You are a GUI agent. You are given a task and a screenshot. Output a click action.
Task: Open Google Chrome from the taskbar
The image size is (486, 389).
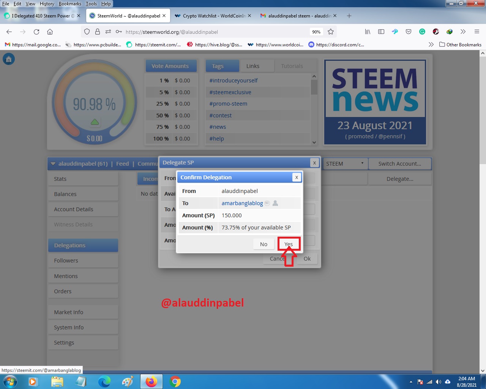(x=175, y=381)
